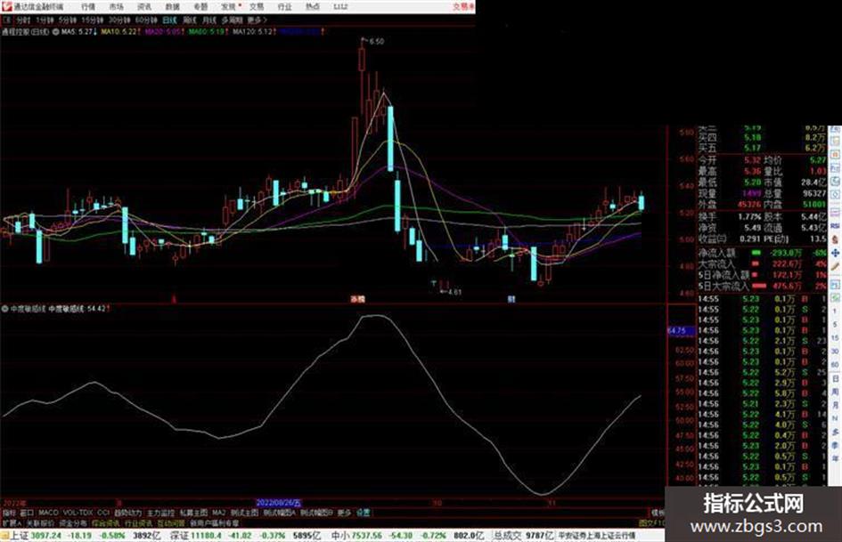Select the 季 quarterly shortcut in right sidebar
The height and width of the screenshot is (542, 842).
point(835,445)
